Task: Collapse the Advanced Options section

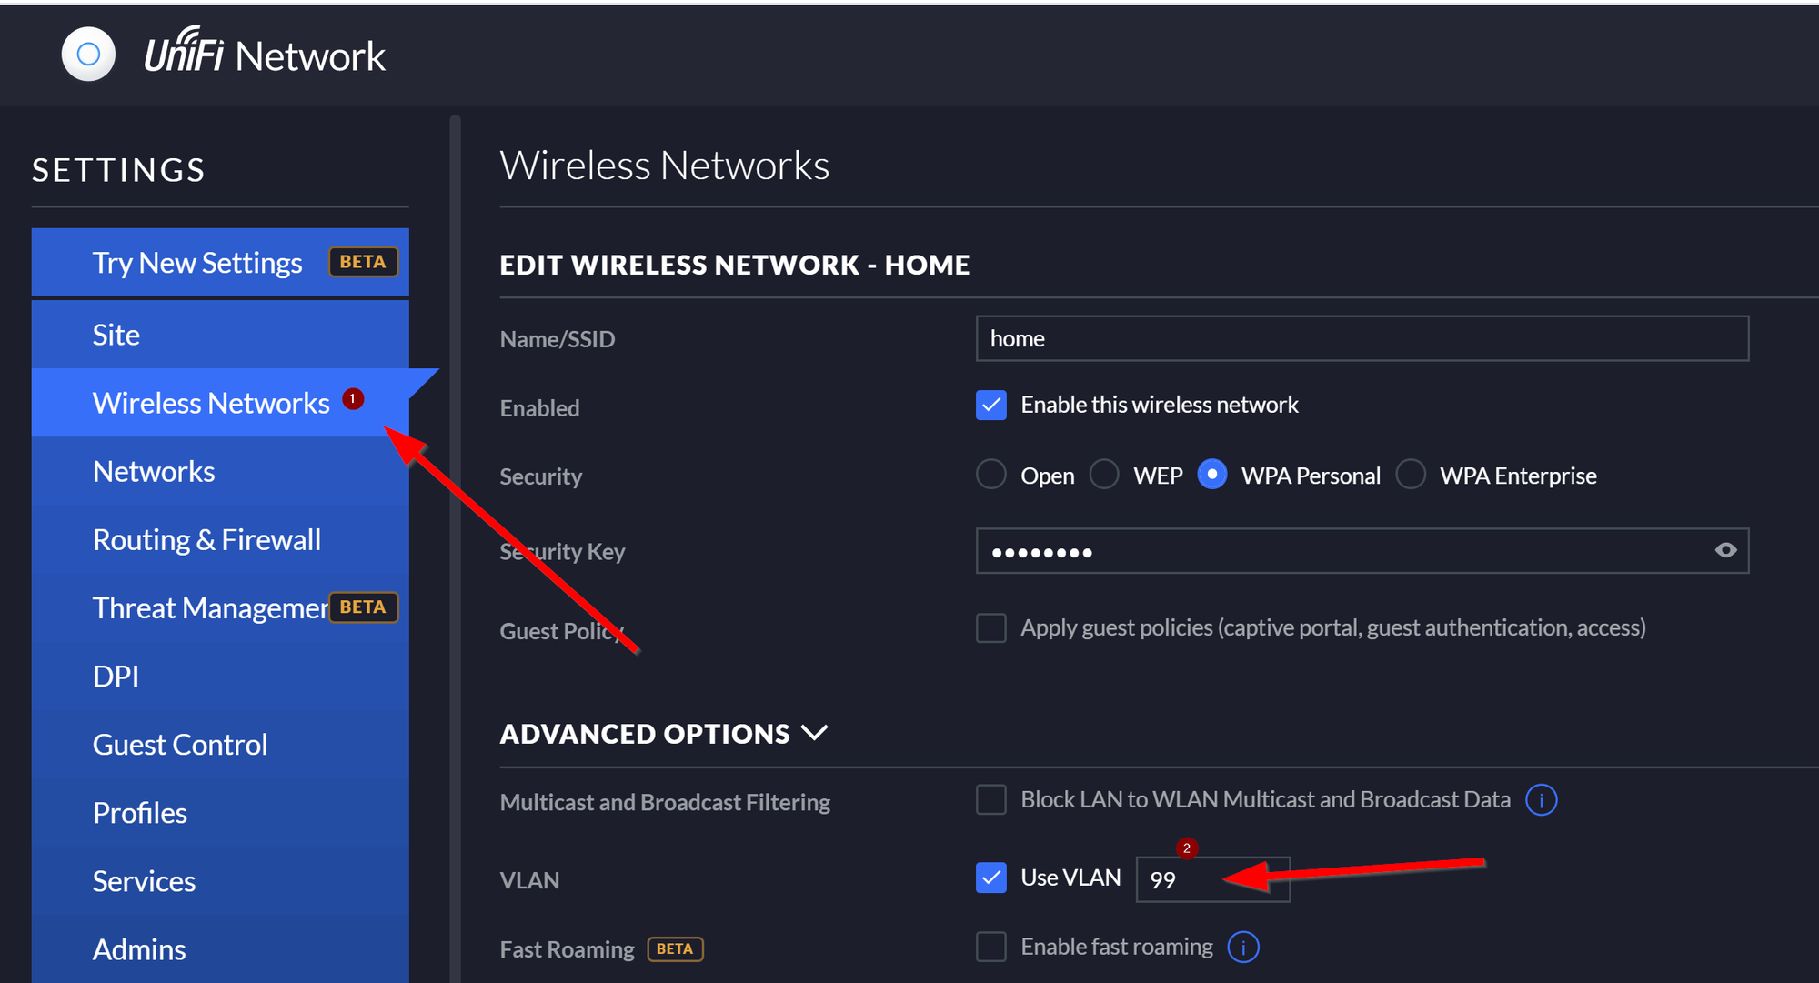Action: (x=815, y=733)
